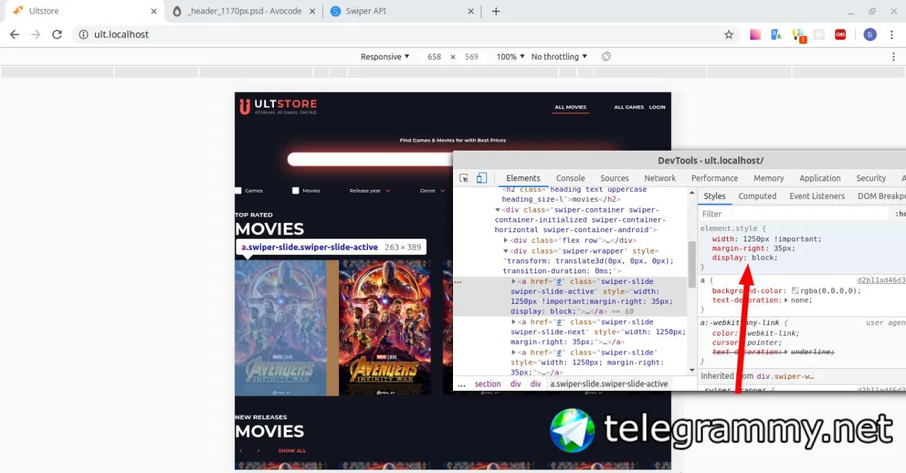Switch to the Console tab
This screenshot has width=906, height=473.
(570, 178)
